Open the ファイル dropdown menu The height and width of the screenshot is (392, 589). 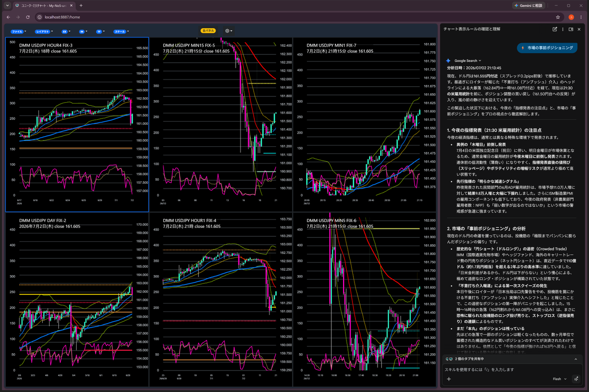(18, 31)
